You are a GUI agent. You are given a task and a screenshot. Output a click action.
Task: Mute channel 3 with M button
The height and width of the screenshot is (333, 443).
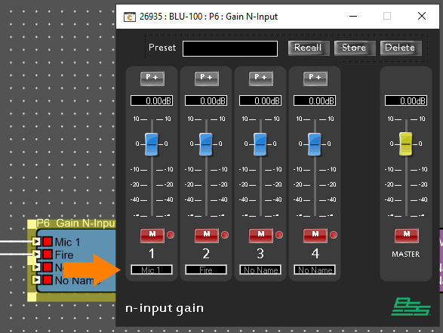[x=261, y=235]
